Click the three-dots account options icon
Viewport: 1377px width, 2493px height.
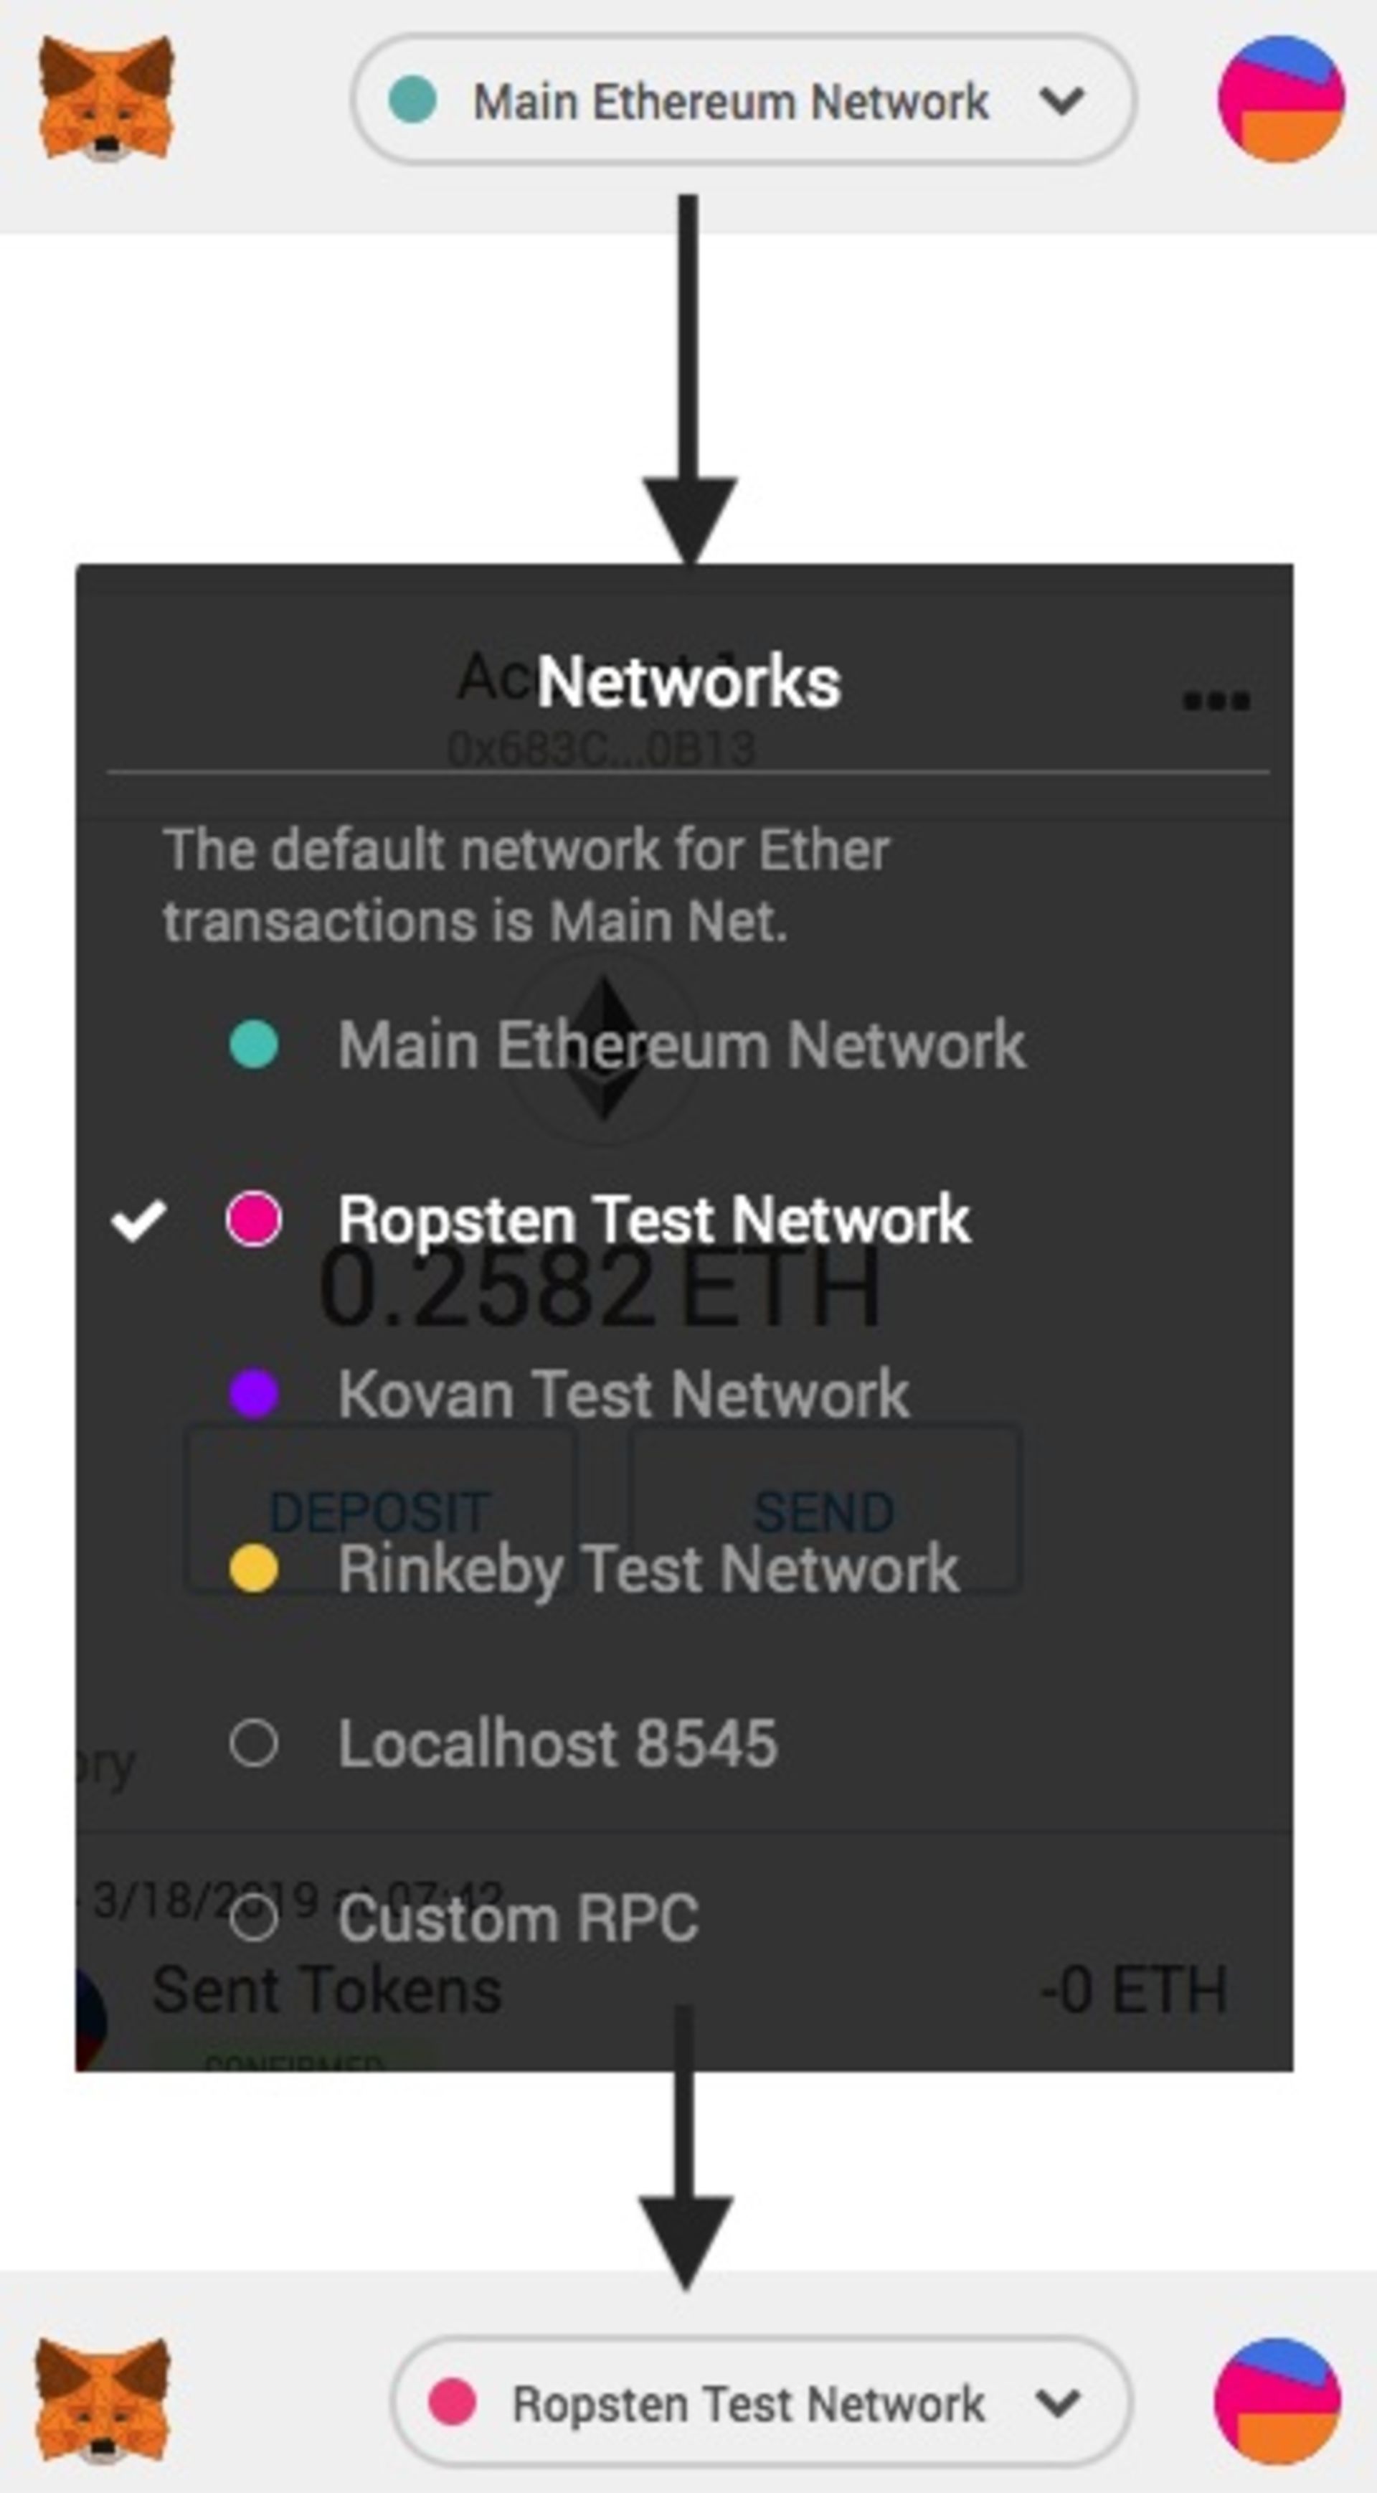point(1216,699)
